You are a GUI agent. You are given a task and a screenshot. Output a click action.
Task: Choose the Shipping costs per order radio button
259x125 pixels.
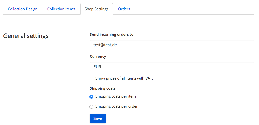click(91, 107)
